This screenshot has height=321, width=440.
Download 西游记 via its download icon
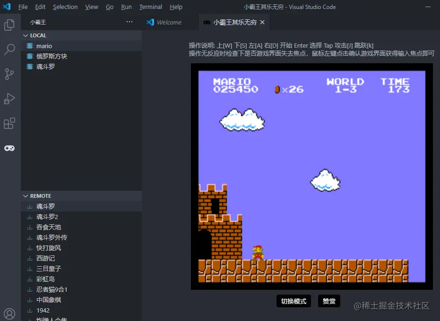(29, 258)
